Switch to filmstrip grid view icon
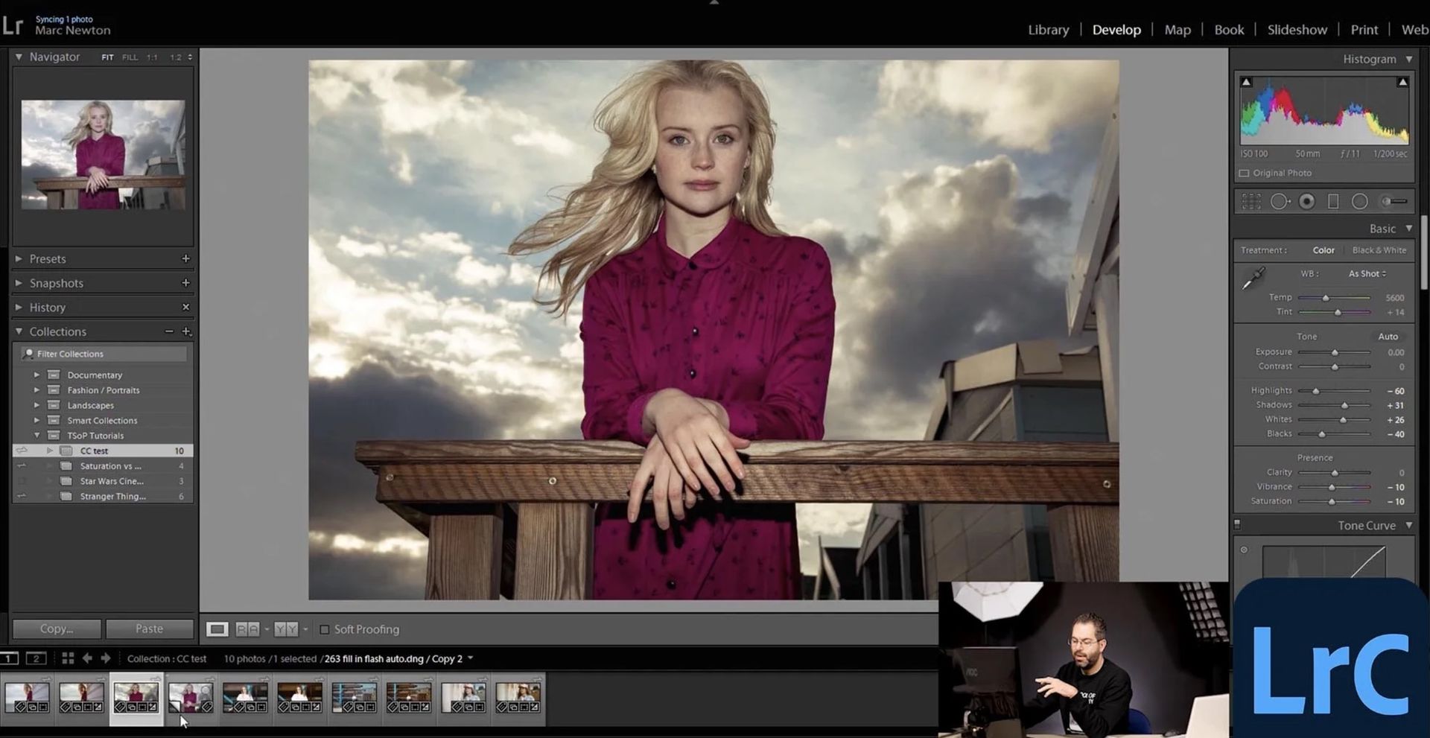Image resolution: width=1430 pixels, height=738 pixels. (x=68, y=658)
